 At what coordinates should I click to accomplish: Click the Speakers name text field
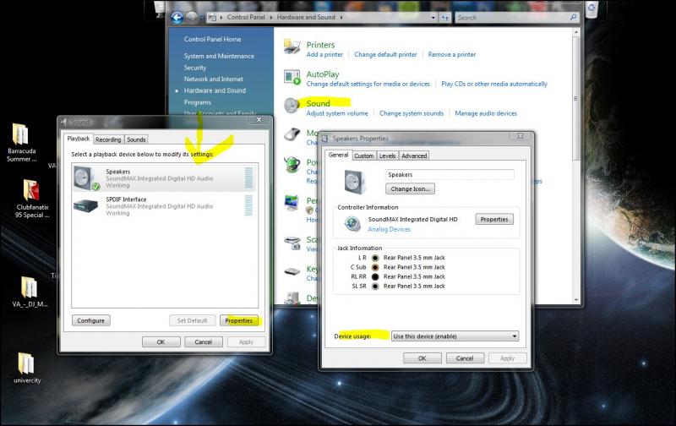pos(450,175)
